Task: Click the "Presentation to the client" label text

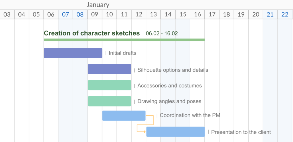Action: pos(241,132)
